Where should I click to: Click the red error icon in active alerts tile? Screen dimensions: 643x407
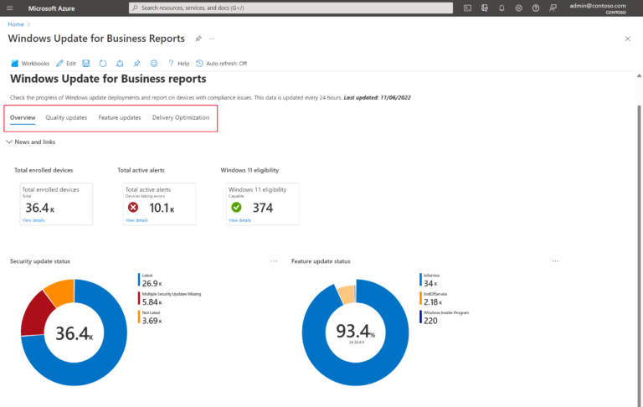click(x=133, y=208)
